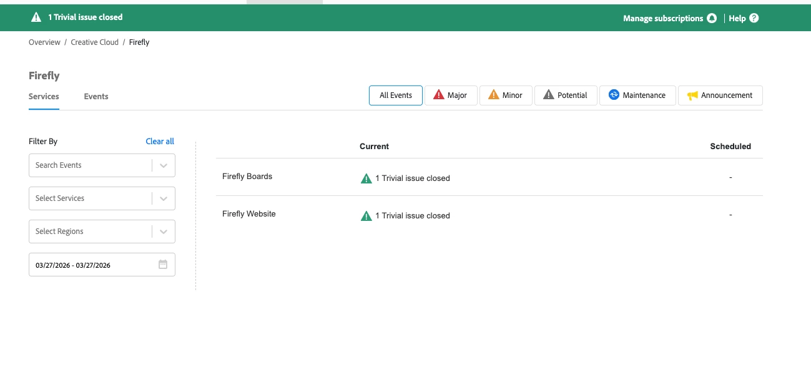811x385 pixels.
Task: Open the Help link in banner
Action: point(737,18)
